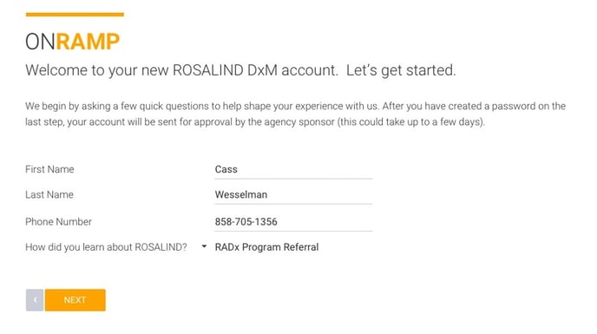Click the 858-705-1356 phone number text
This screenshot has width=597, height=334.
click(x=246, y=221)
